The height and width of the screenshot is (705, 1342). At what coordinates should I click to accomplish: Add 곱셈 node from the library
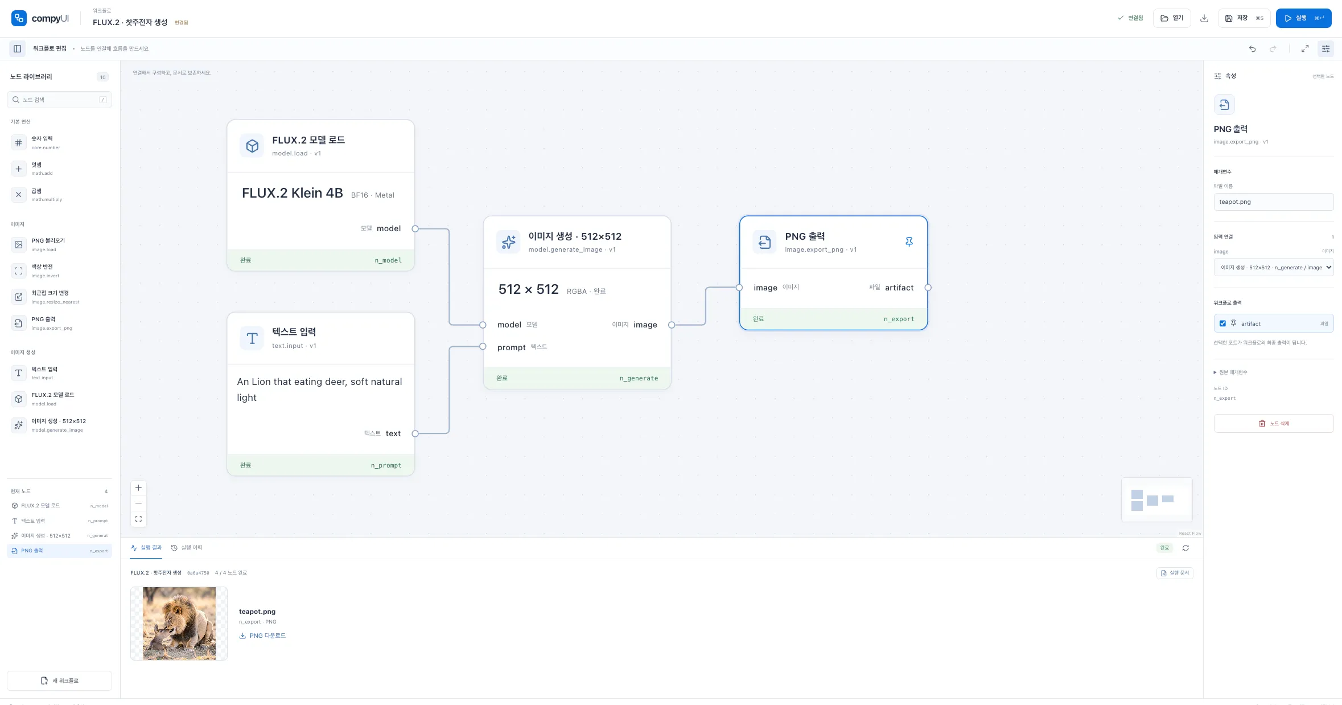[60, 195]
